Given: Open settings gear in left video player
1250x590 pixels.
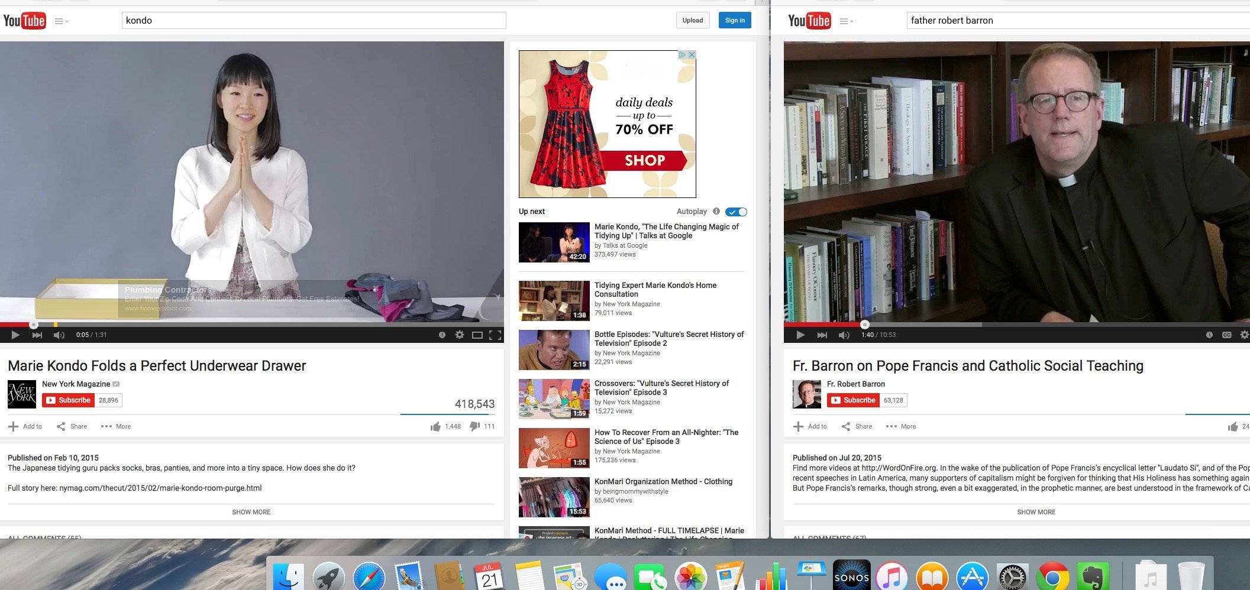Looking at the screenshot, I should pos(460,335).
